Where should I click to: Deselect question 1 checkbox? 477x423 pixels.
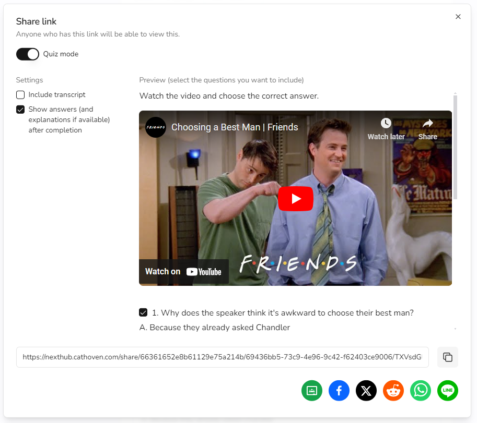pos(143,313)
